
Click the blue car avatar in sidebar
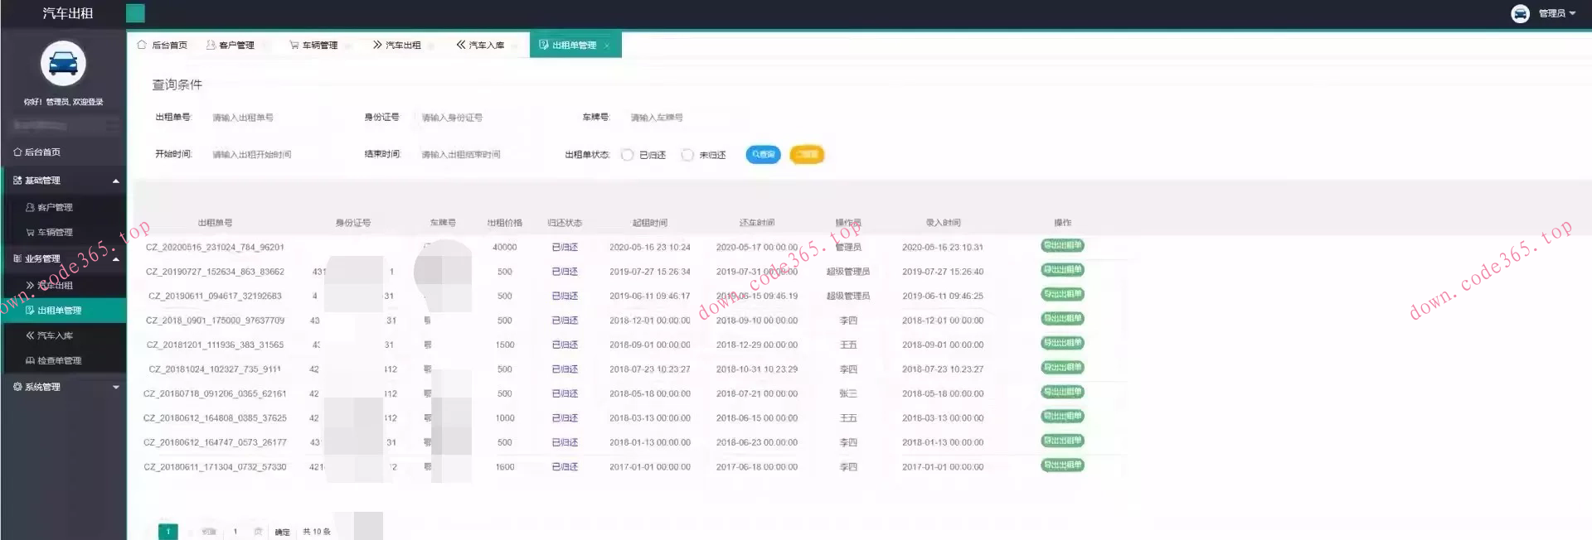[x=63, y=63]
